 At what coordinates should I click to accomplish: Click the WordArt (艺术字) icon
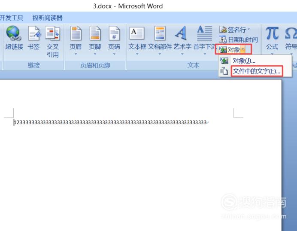point(181,33)
